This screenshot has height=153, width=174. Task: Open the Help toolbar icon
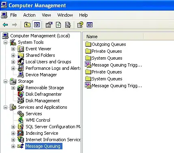pos(80,25)
